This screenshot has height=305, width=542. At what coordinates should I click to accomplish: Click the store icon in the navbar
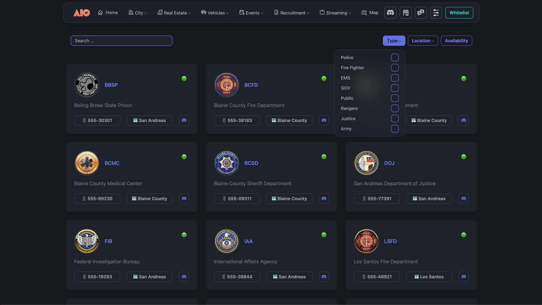406,13
